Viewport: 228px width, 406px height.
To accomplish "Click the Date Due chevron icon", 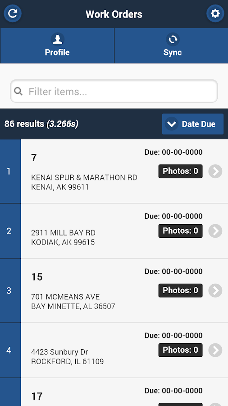I will pos(172,124).
